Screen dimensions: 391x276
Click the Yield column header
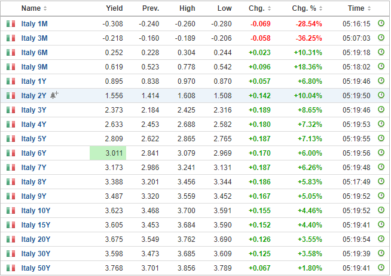[114, 8]
